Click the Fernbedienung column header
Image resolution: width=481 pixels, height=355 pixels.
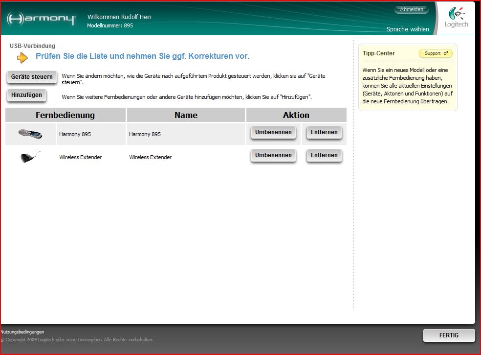pyautogui.click(x=65, y=115)
